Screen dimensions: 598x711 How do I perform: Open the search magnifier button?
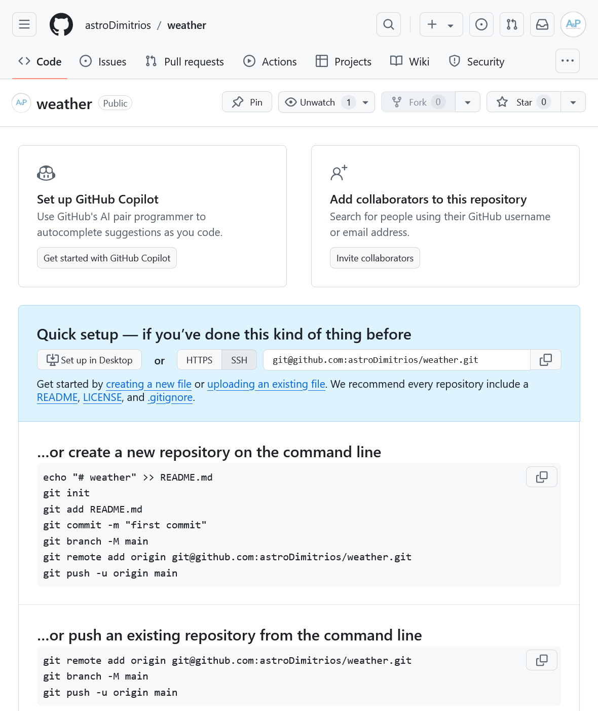[389, 24]
